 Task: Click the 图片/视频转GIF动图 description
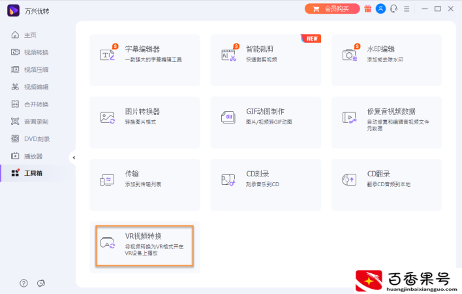(x=269, y=122)
